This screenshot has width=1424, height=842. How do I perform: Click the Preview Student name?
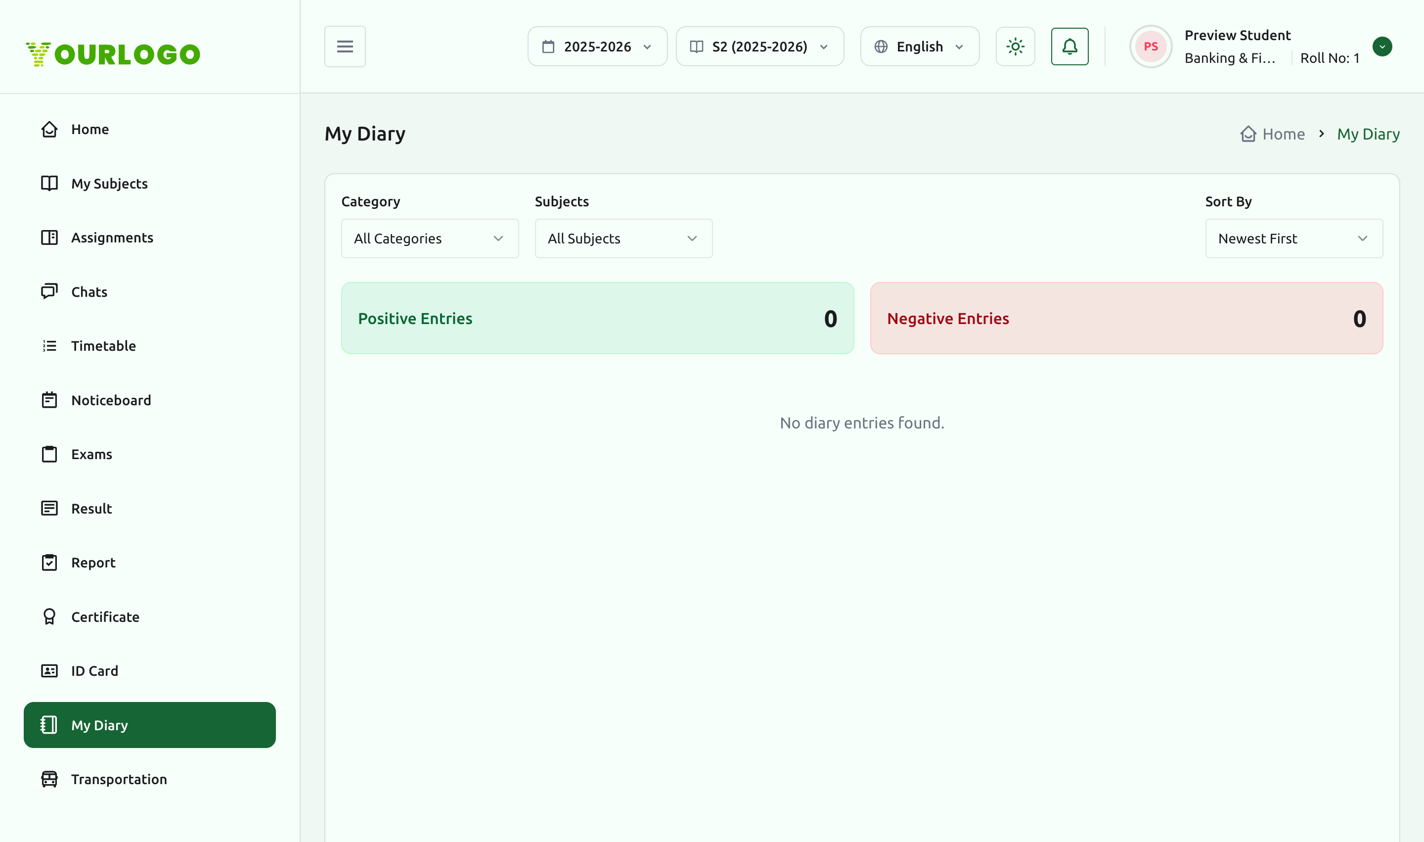tap(1238, 35)
